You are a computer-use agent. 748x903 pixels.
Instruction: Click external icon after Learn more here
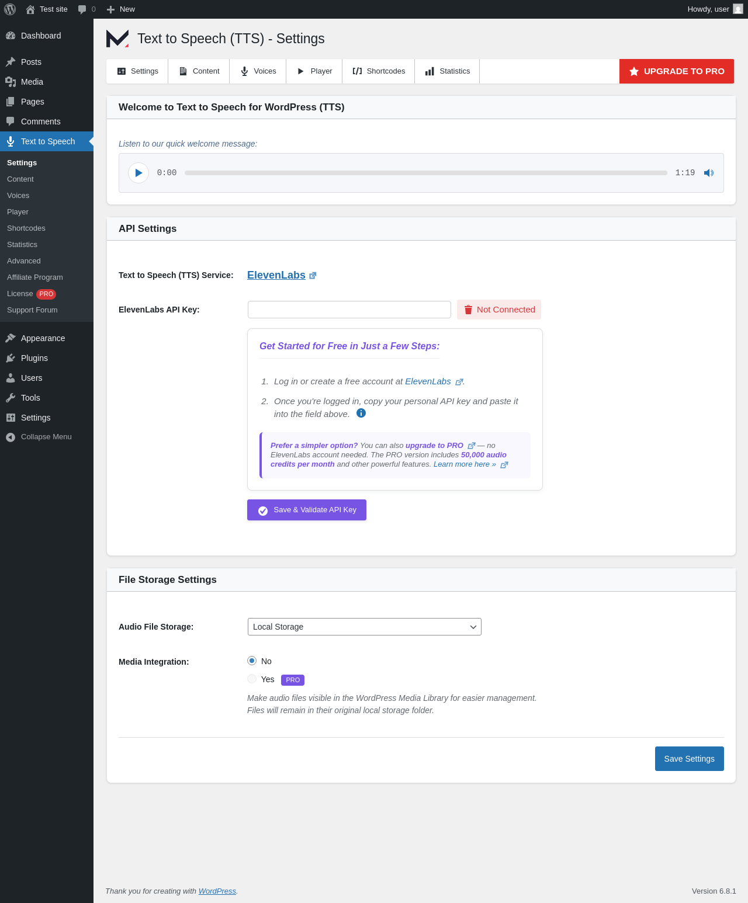click(504, 465)
